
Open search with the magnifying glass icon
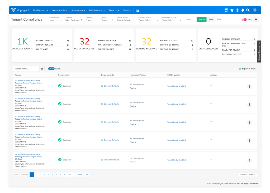click(x=248, y=10)
